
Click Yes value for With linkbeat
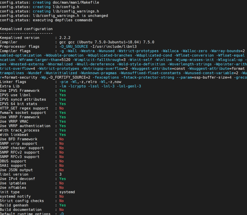coord(63,135)
